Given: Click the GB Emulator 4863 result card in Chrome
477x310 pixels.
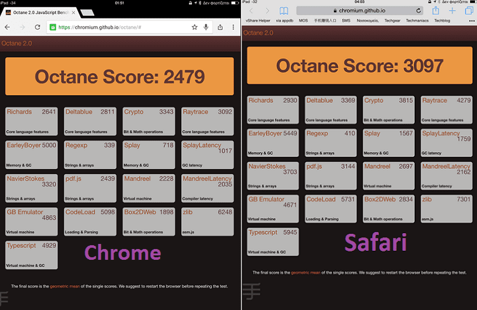Looking at the screenshot, I should click(x=31, y=222).
